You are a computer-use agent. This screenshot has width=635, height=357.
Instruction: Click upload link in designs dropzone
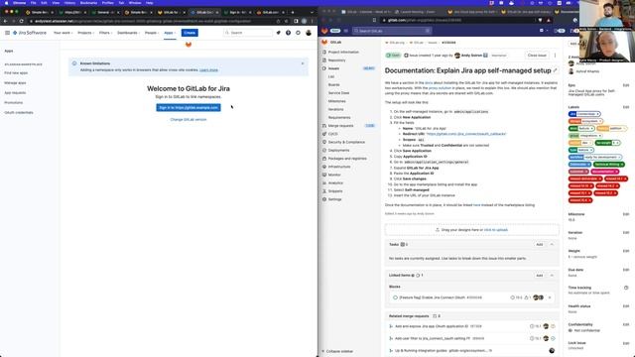[496, 230]
